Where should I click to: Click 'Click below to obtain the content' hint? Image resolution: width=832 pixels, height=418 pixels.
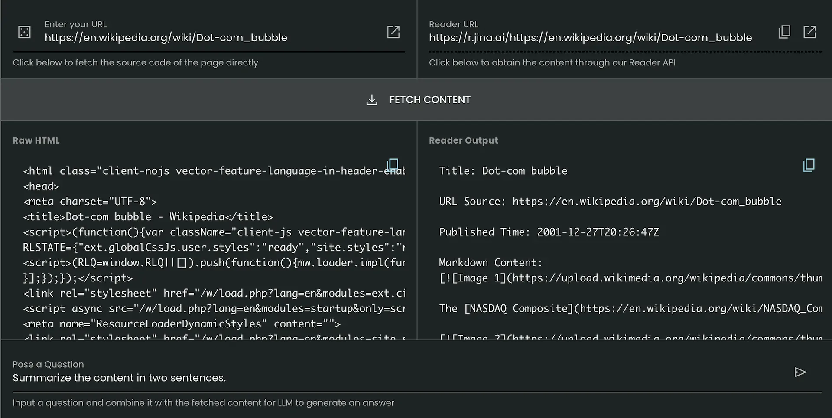pos(552,62)
